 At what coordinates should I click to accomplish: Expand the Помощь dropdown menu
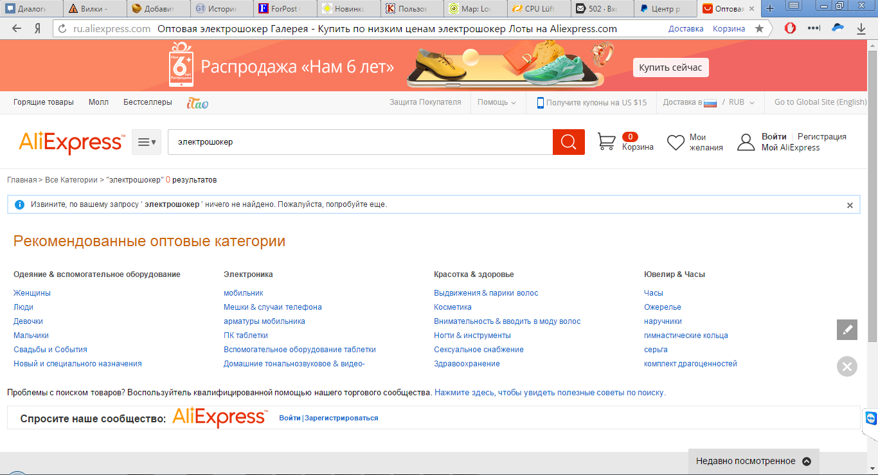click(x=497, y=102)
